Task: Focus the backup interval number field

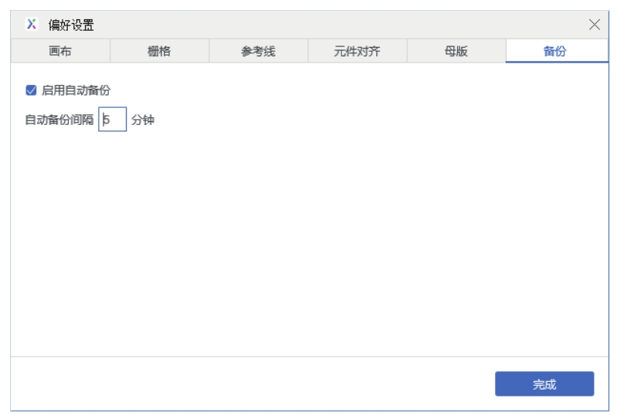Action: (x=113, y=120)
